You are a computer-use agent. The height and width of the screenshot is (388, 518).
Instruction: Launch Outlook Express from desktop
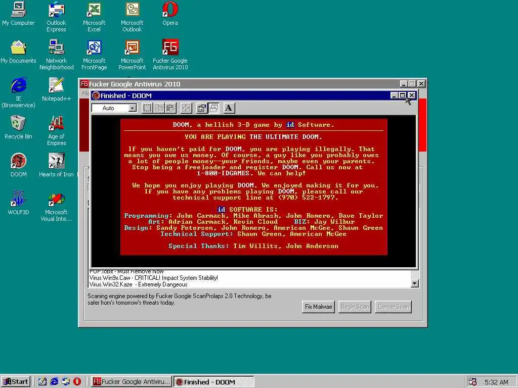(x=56, y=17)
